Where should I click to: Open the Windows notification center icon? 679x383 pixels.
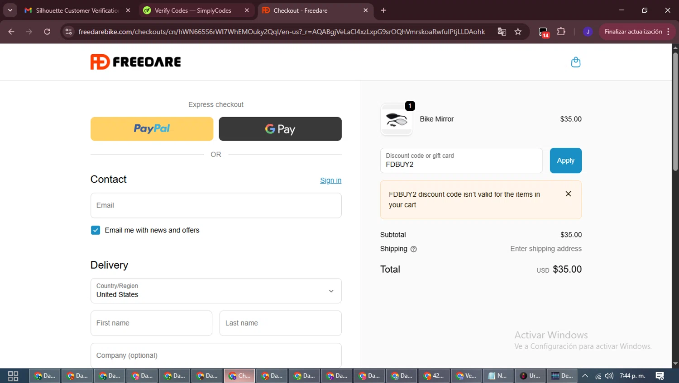660,376
